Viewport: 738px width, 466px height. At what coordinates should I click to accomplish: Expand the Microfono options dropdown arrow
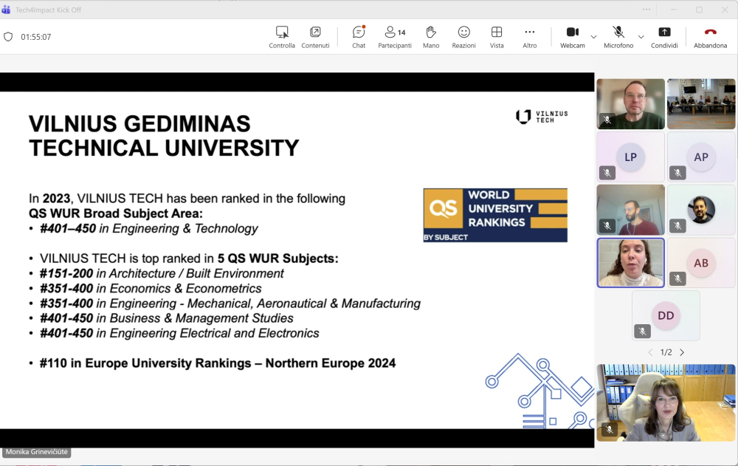click(x=641, y=37)
